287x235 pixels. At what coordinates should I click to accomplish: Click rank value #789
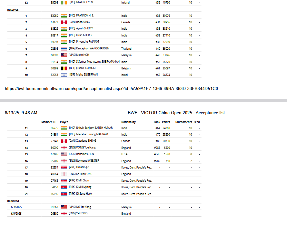pyautogui.click(x=157, y=161)
